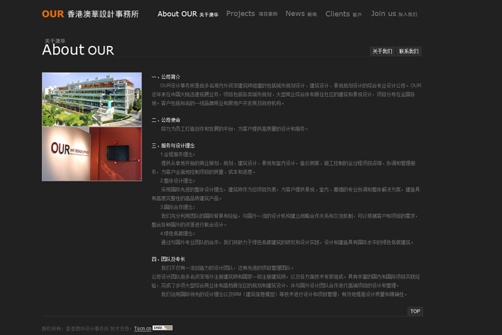Open the Join us 加入我们 page
502x335 pixels.
tap(394, 14)
